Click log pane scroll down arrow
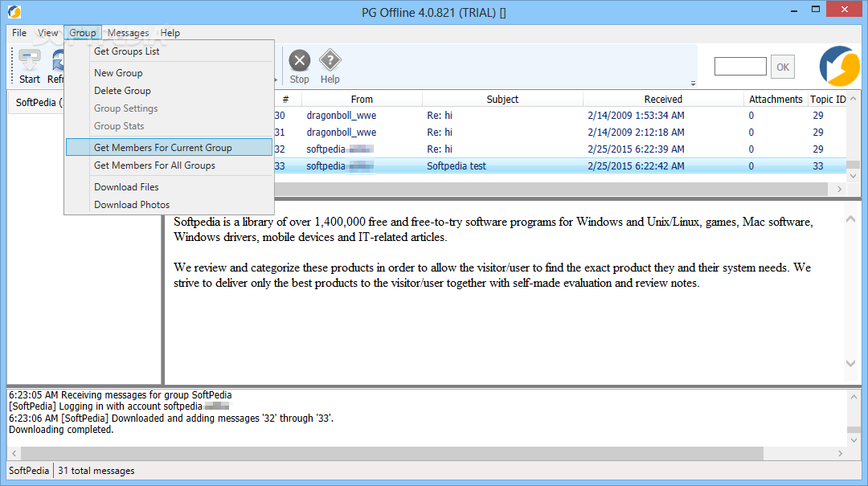The width and height of the screenshot is (868, 486). 854,440
